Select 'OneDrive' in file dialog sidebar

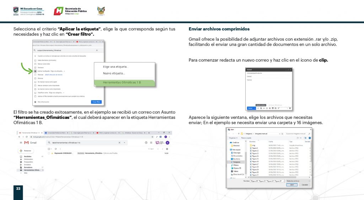click(235, 143)
